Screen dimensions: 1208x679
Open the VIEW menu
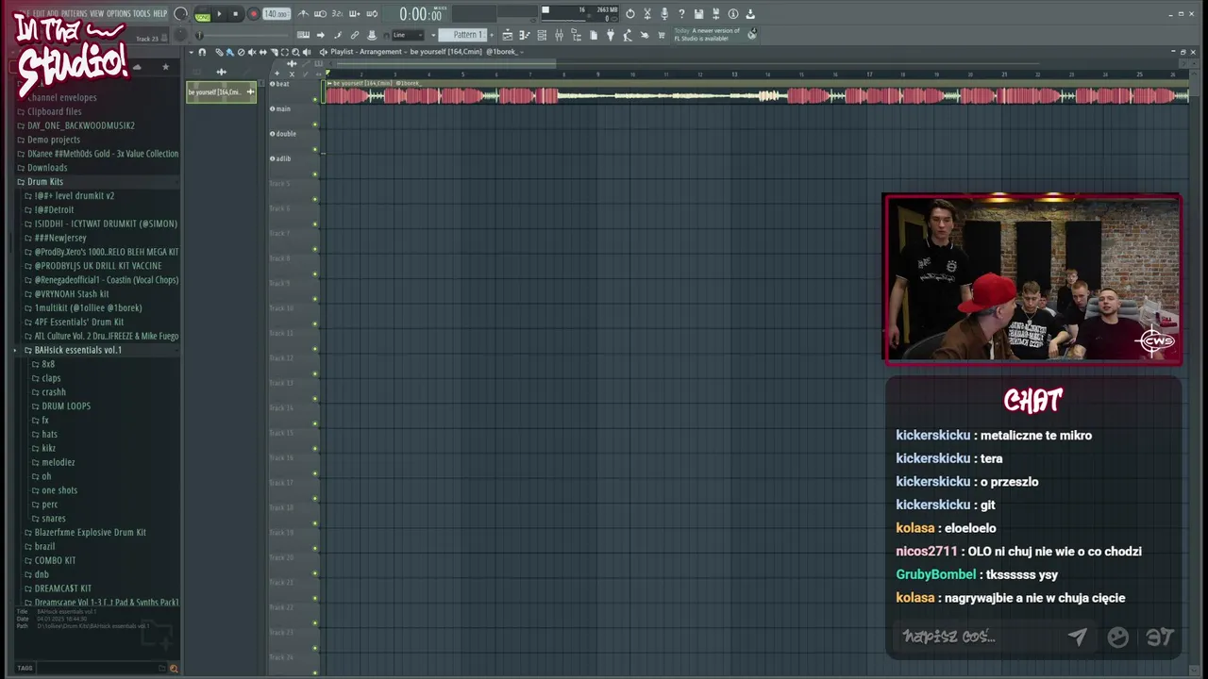[96, 13]
